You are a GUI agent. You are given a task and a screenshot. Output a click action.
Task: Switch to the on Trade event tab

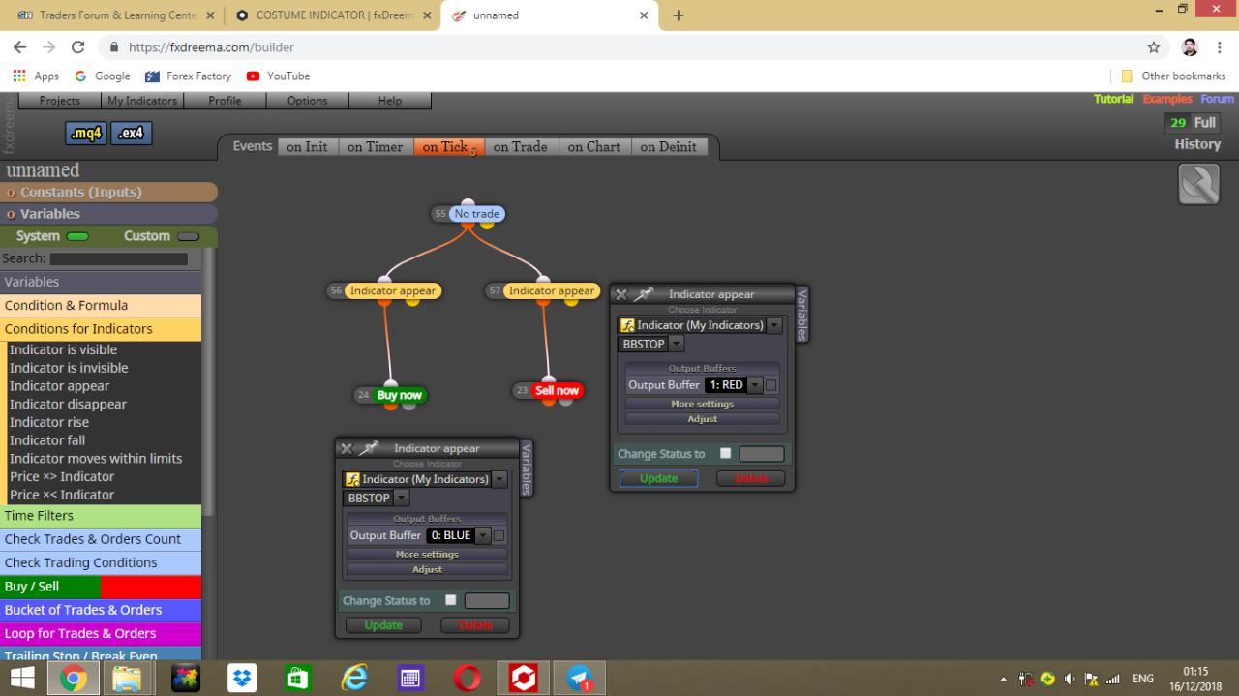coord(520,147)
